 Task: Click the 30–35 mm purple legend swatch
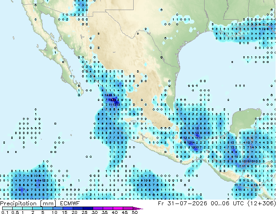coord(98,208)
